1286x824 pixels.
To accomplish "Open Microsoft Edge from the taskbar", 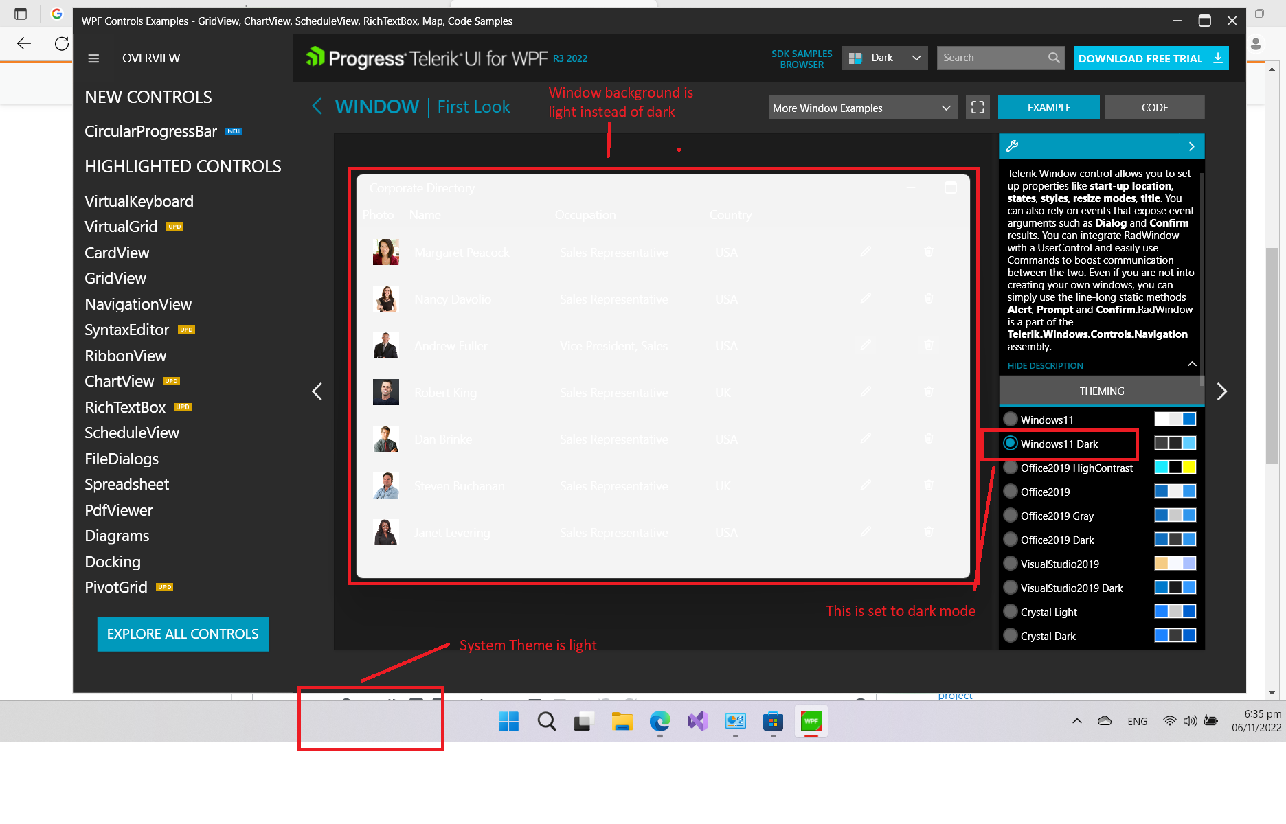I will 659,721.
